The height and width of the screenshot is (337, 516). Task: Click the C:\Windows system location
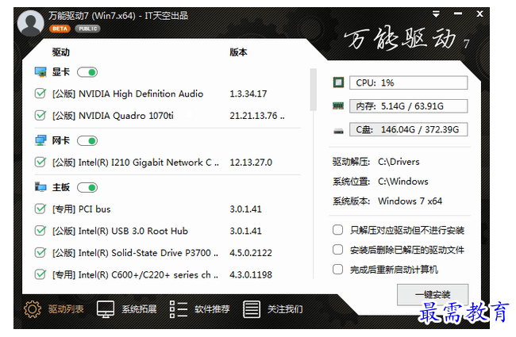tap(402, 182)
